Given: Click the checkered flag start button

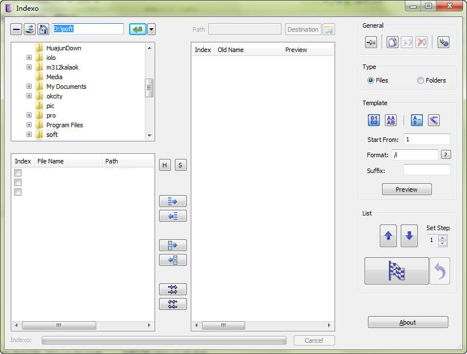Looking at the screenshot, I should point(396,271).
